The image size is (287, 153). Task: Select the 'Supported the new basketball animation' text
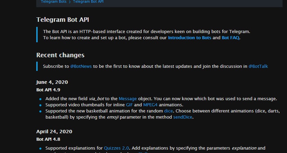coord(162,114)
